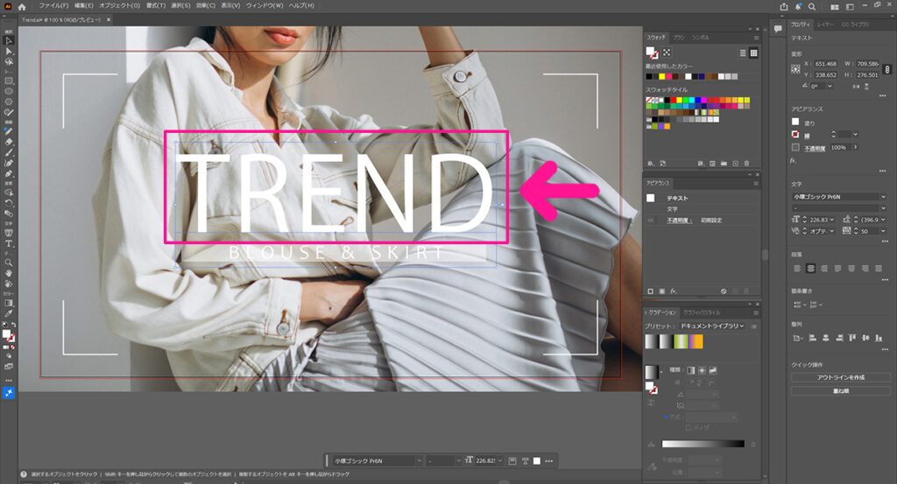Viewport: 897px width, 484px height.
Task: Toggle the dither checkbox in Gradient panel
Action: coord(689,427)
